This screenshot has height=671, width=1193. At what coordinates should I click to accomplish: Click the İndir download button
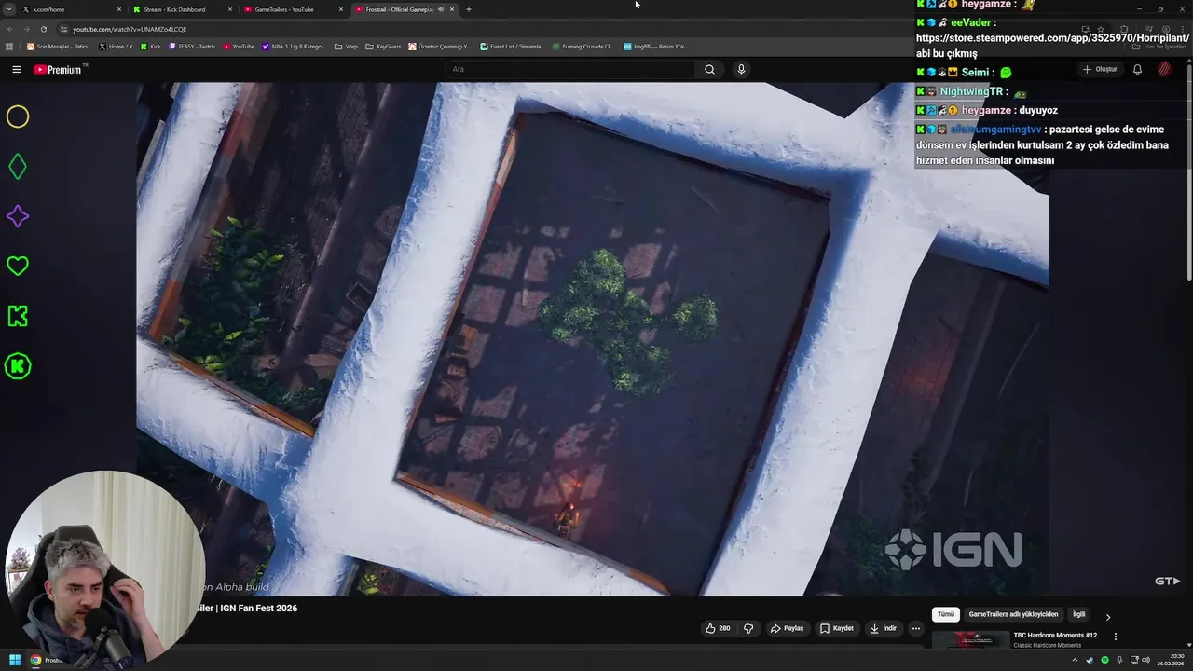tap(883, 628)
